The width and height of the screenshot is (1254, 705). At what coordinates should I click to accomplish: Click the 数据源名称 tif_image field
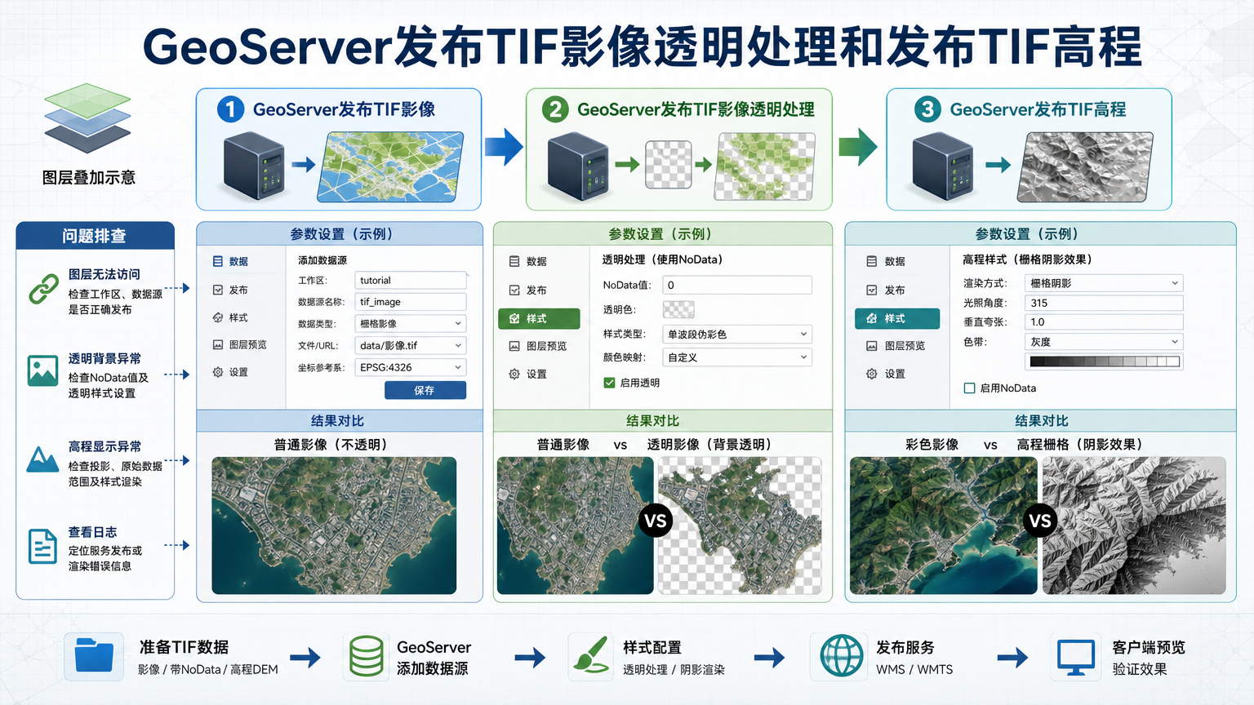411,301
